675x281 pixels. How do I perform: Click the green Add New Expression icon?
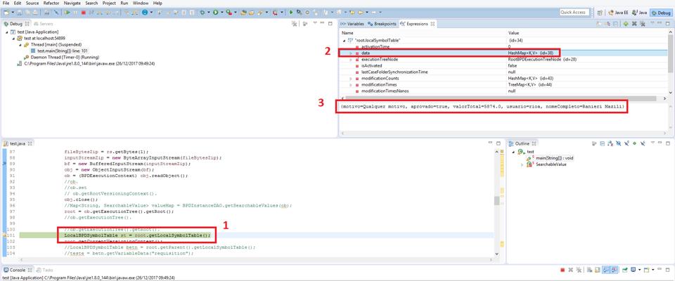626,24
